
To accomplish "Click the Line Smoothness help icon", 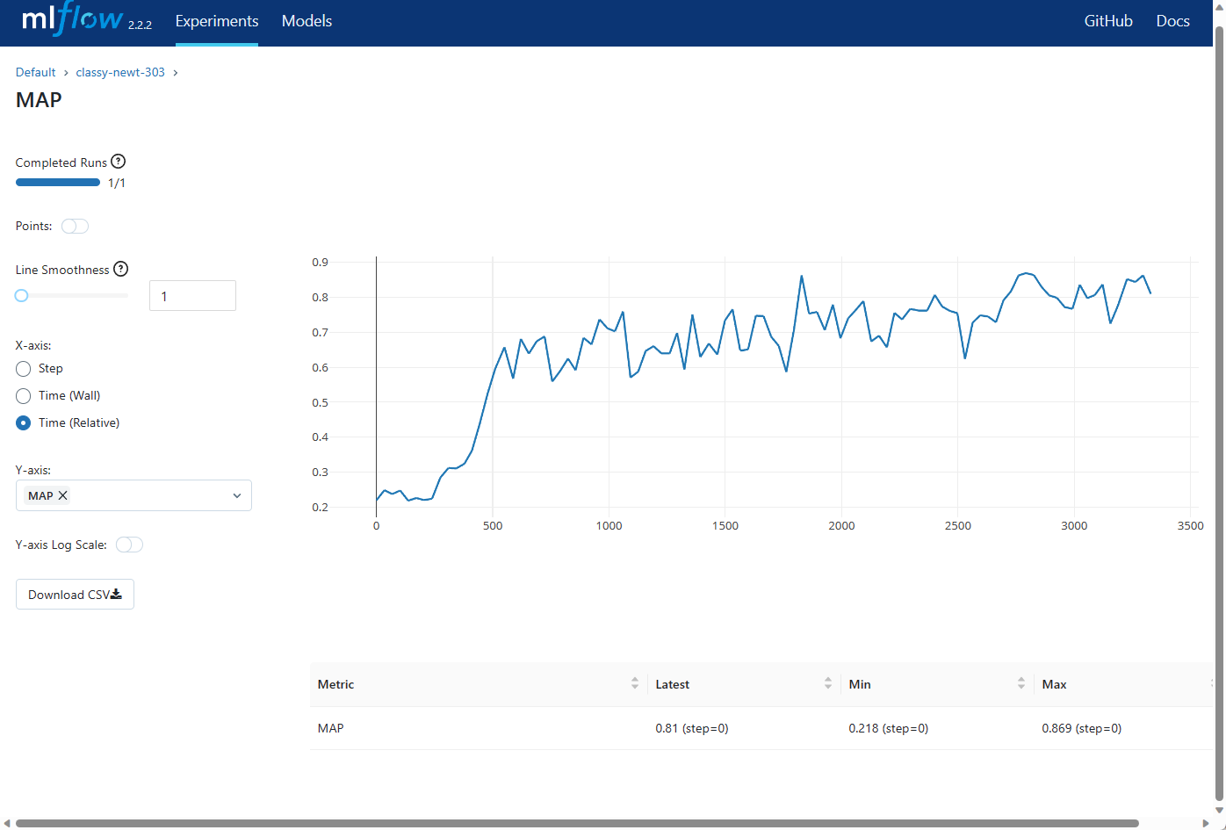I will [x=121, y=269].
